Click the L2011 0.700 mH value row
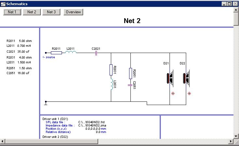239x146 pixels. point(19,46)
